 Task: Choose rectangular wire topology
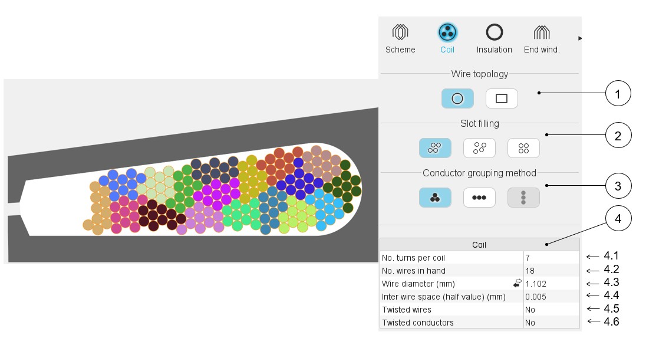501,98
